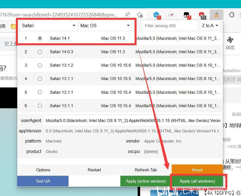Select row 6 radio button for Safari 13.1.1
This screenshot has height=196, width=241.
[x=40, y=106]
